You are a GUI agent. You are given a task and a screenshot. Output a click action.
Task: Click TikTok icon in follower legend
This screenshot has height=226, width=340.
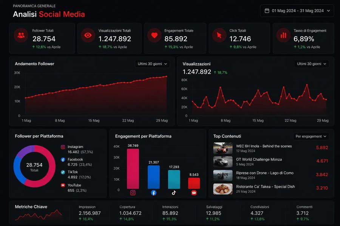63,172
